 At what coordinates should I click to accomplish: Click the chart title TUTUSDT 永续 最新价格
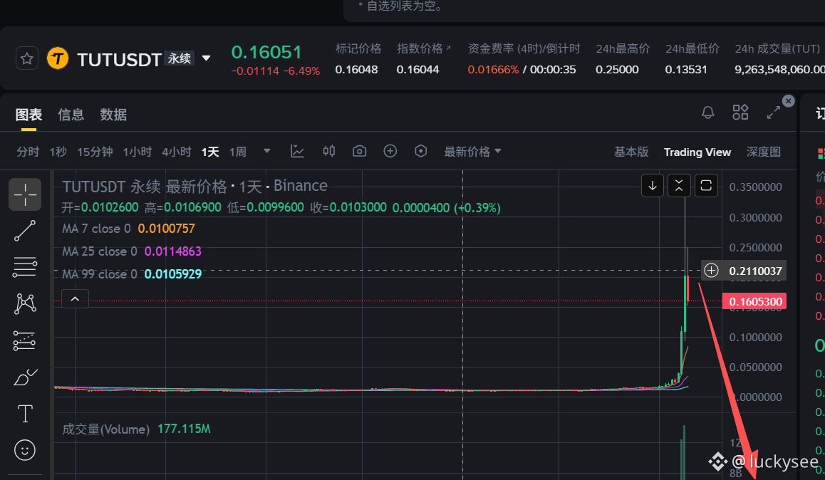pyautogui.click(x=145, y=186)
